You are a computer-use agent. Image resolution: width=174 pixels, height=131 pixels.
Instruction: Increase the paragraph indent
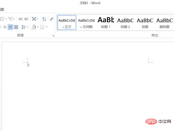click(26, 19)
